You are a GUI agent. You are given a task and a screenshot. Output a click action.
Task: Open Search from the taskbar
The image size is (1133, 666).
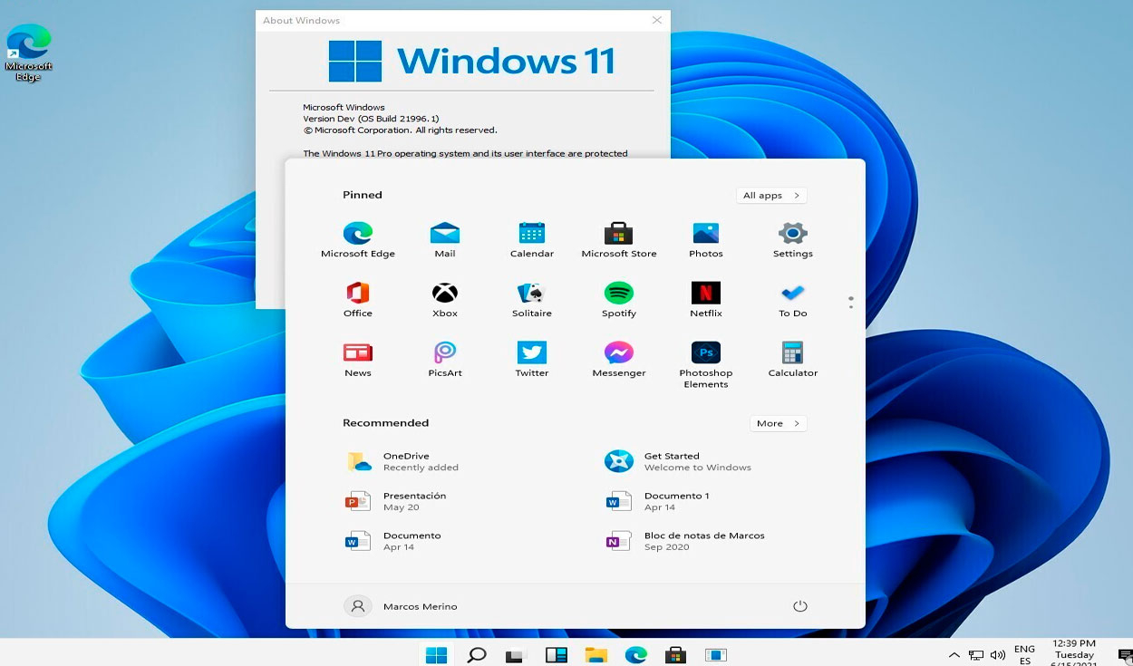[x=477, y=654]
